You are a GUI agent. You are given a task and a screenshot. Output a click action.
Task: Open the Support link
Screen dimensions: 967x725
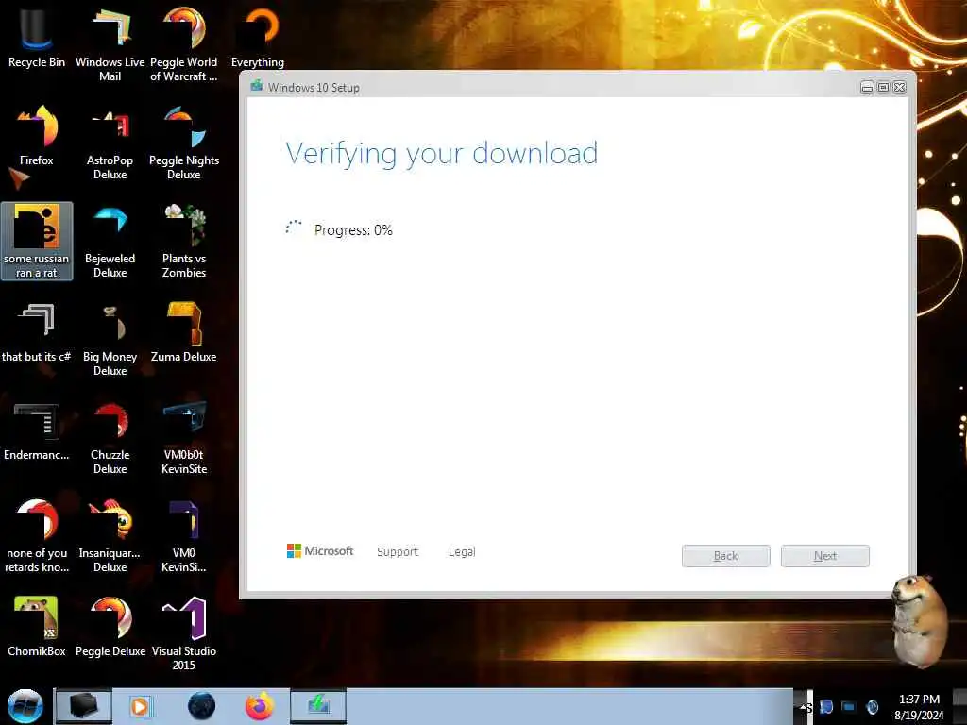coord(398,551)
